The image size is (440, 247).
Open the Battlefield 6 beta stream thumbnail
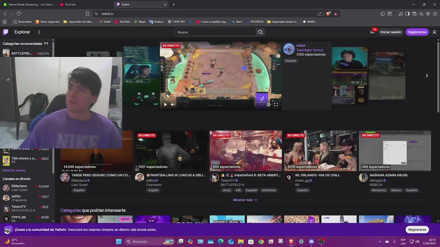(x=246, y=151)
